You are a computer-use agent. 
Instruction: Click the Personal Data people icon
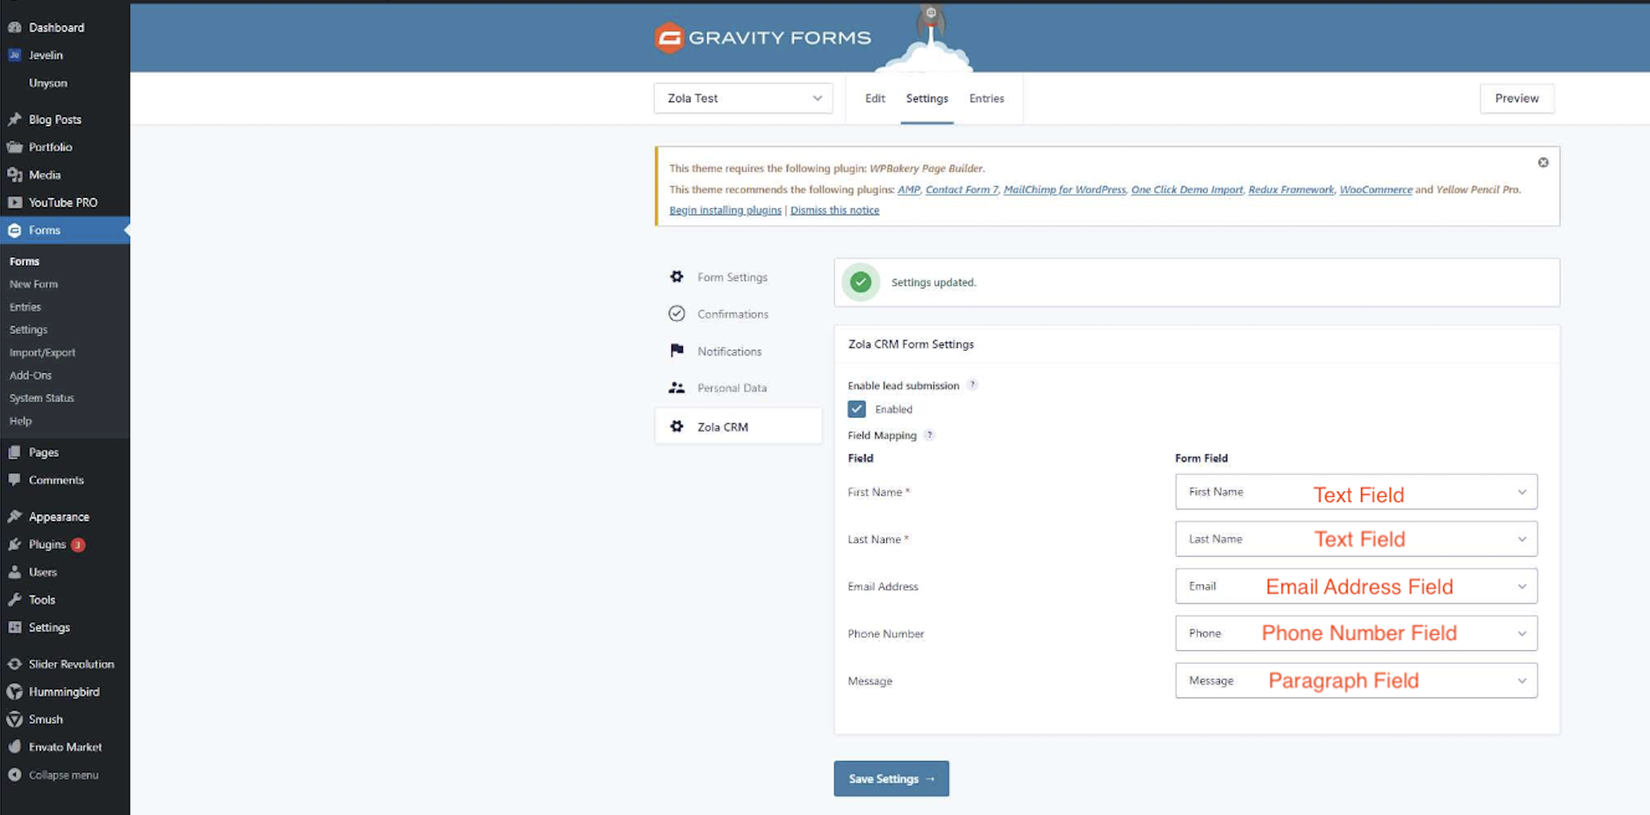click(x=677, y=387)
